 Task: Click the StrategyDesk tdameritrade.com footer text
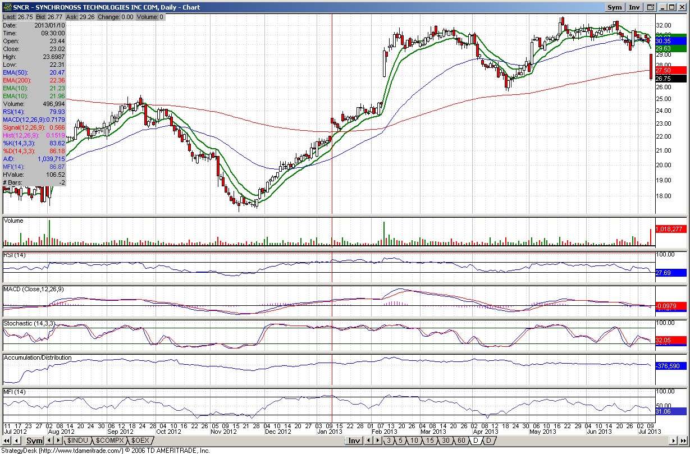[x=106, y=450]
